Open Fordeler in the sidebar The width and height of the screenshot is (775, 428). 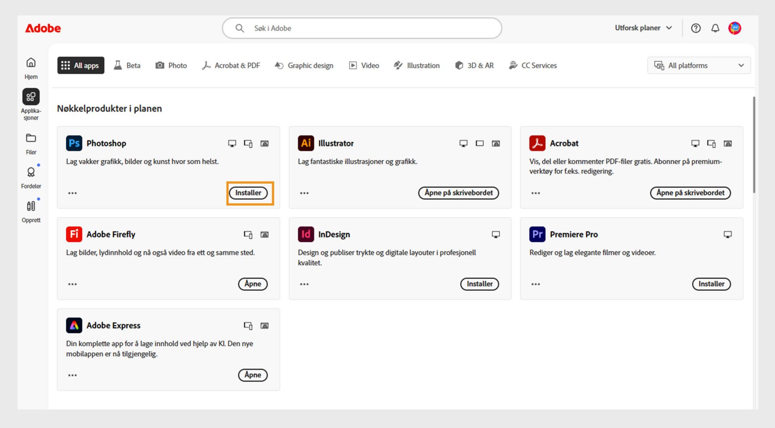pyautogui.click(x=31, y=177)
